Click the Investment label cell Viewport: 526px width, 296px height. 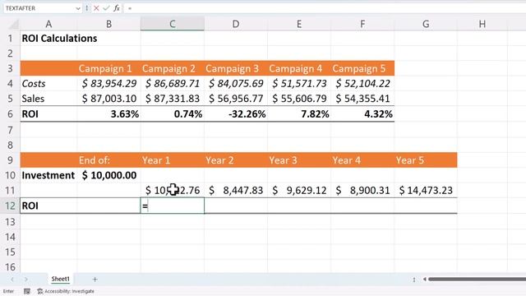(48, 175)
